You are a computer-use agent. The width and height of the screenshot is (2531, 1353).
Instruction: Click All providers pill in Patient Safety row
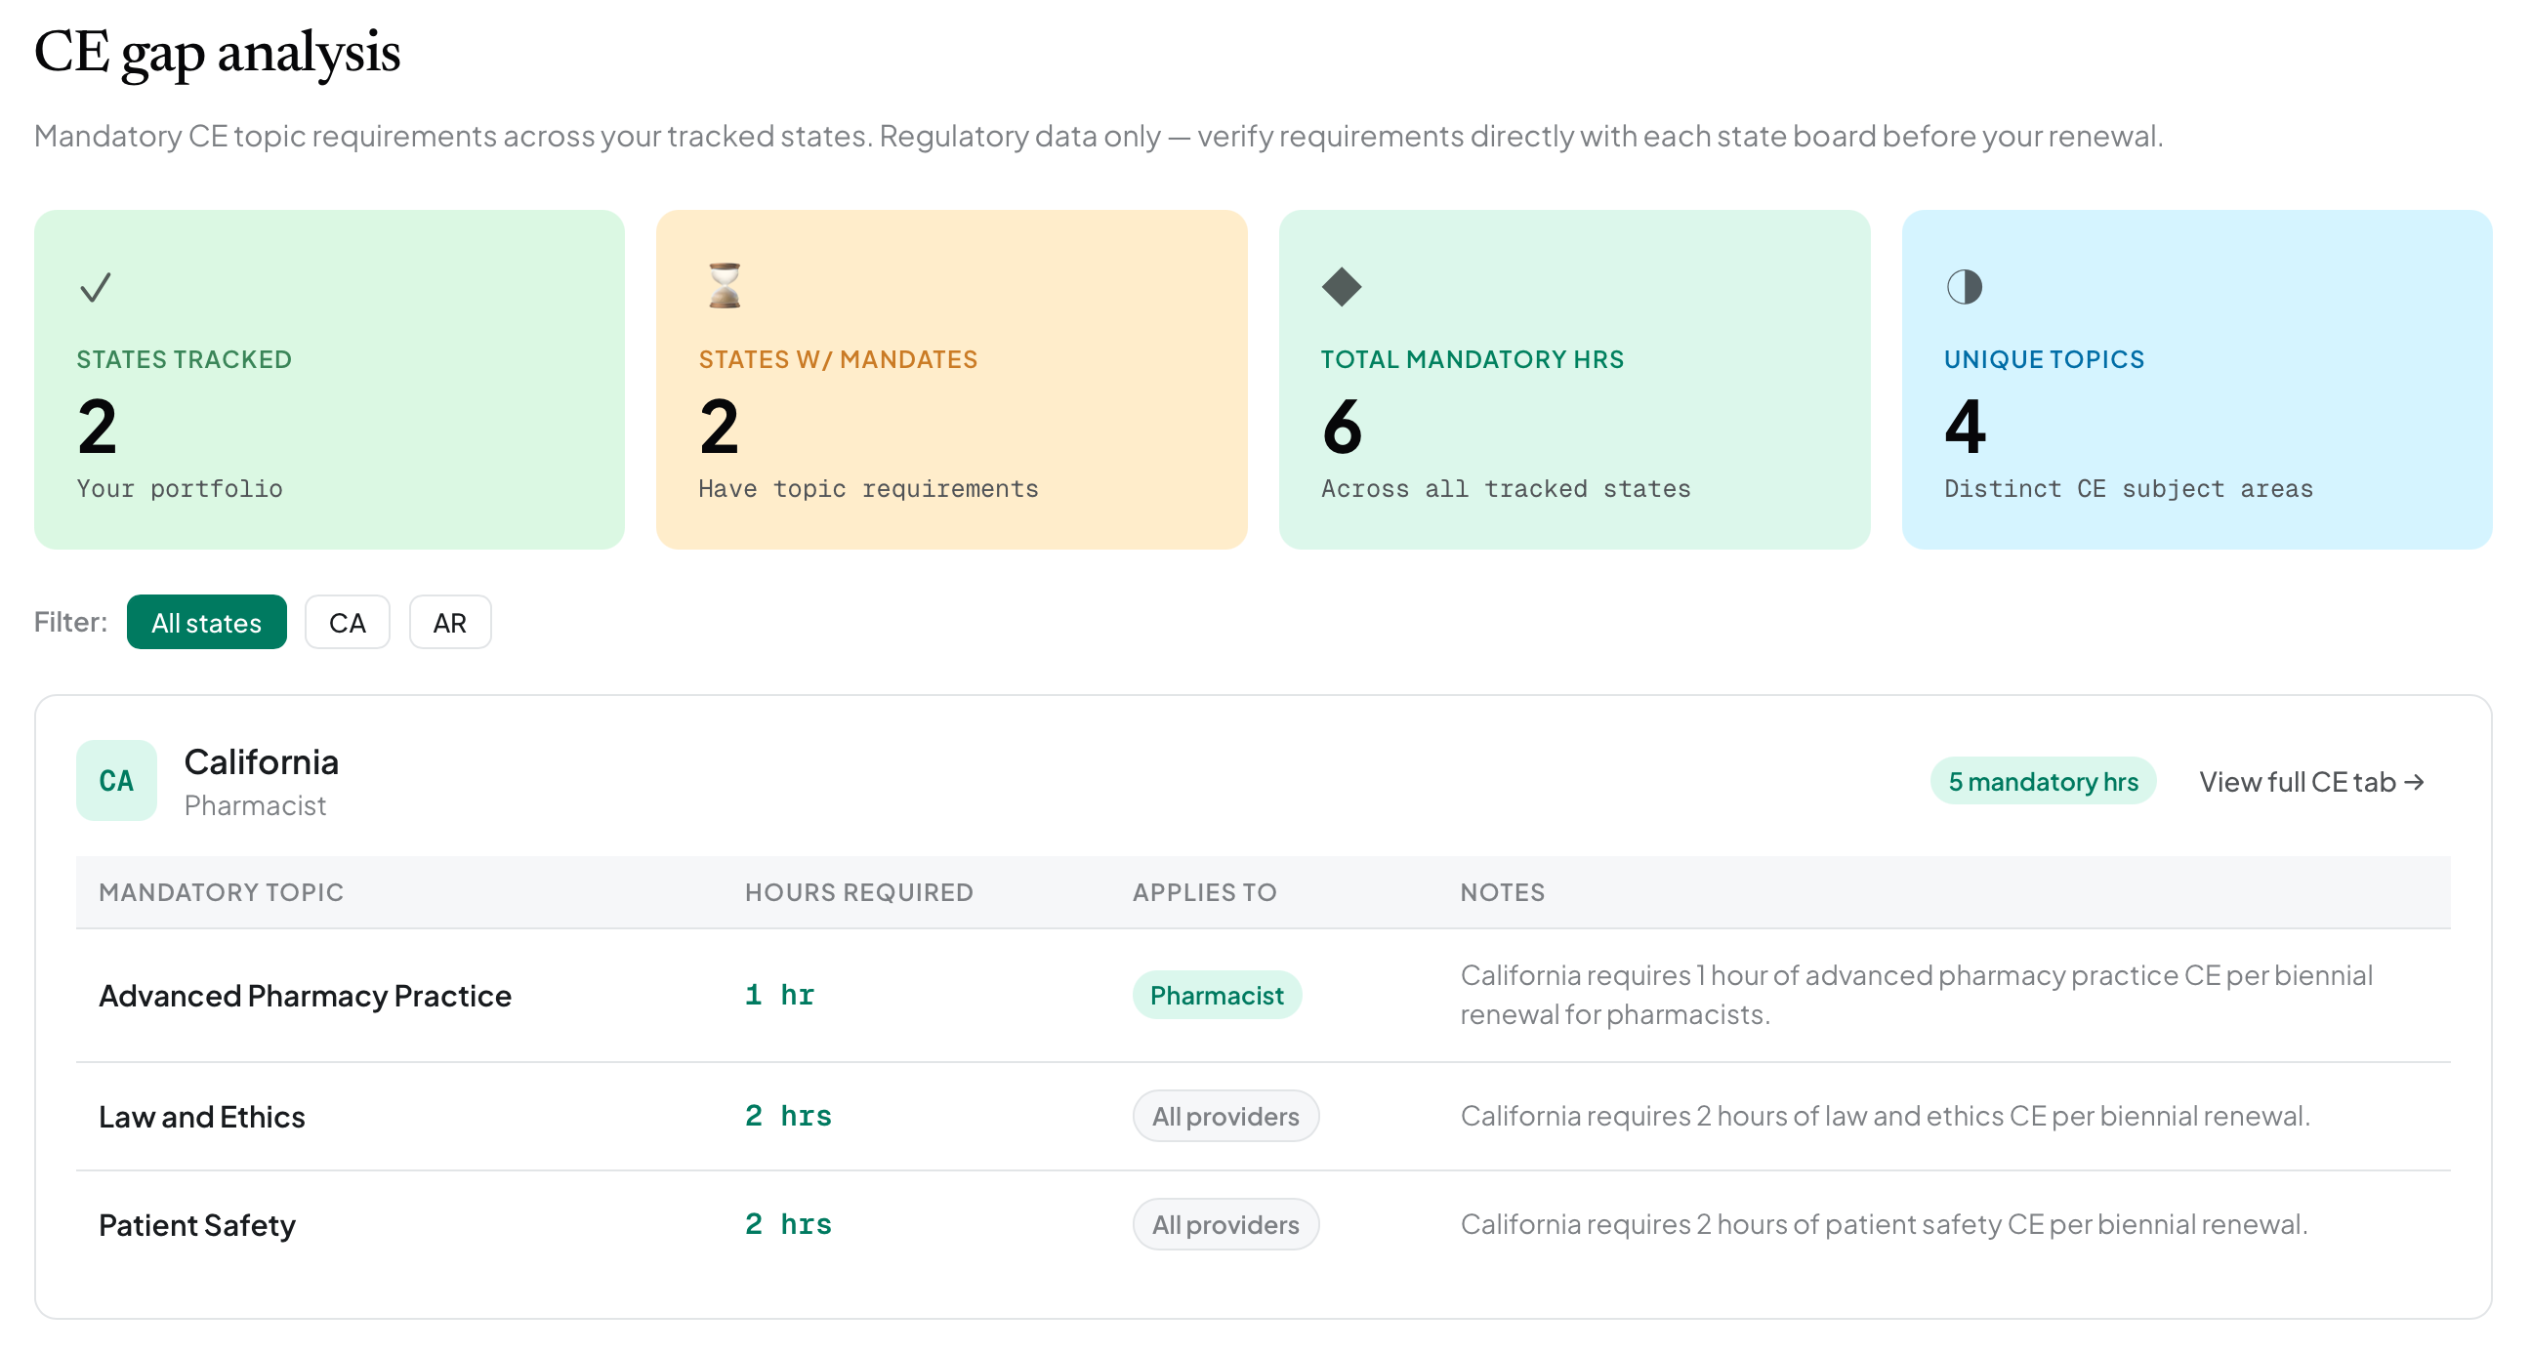[1225, 1224]
